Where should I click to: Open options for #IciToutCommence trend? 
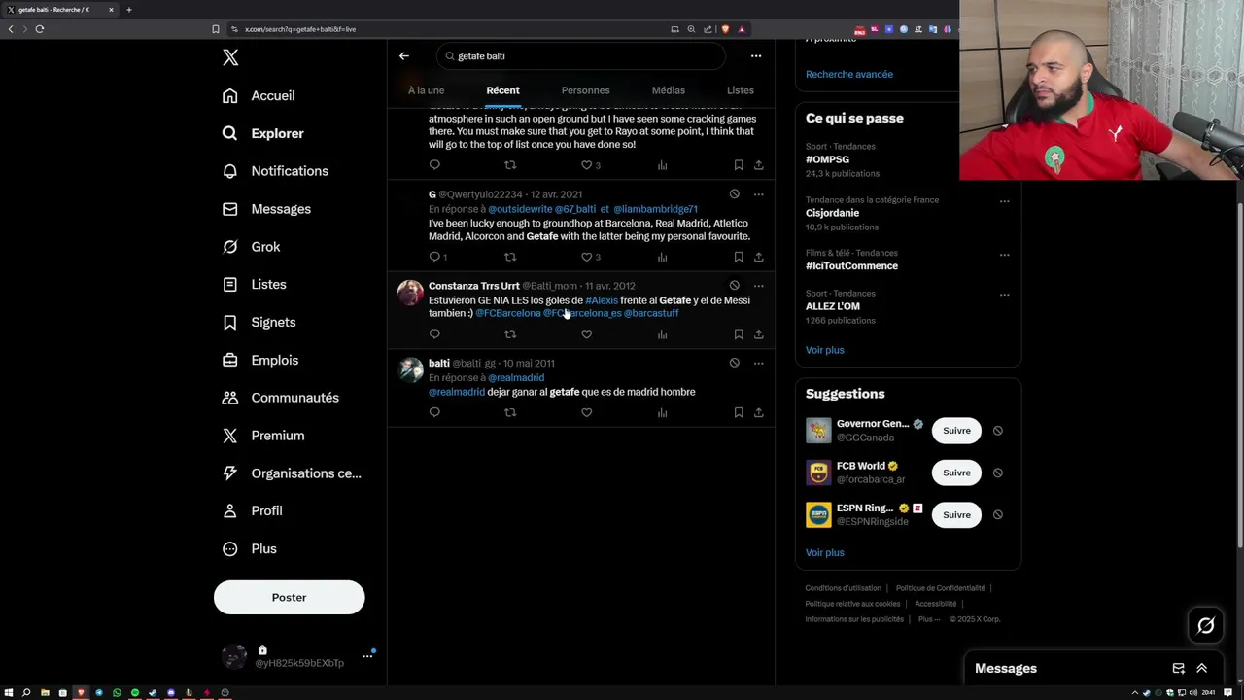[1004, 255]
